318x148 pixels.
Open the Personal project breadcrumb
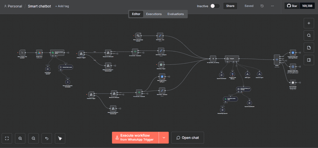point(13,6)
